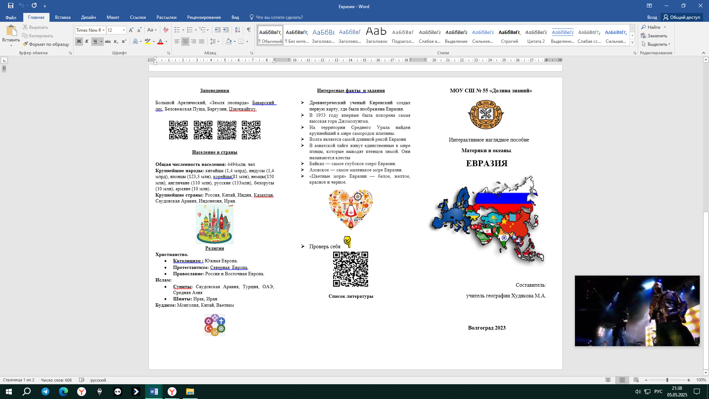Decrease paragraph indent

218,30
